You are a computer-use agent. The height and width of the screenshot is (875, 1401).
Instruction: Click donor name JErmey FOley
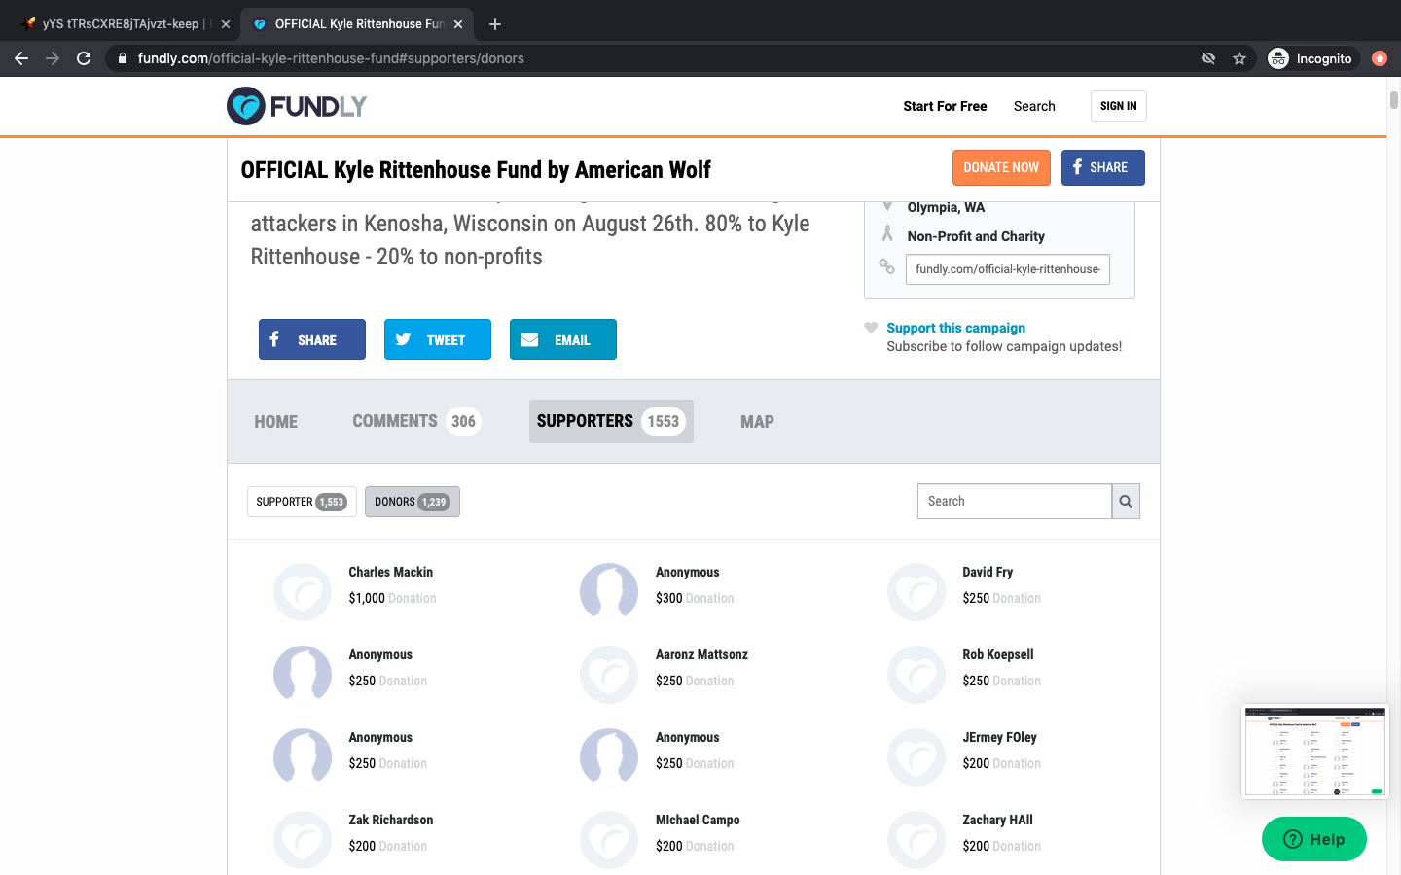click(1000, 737)
